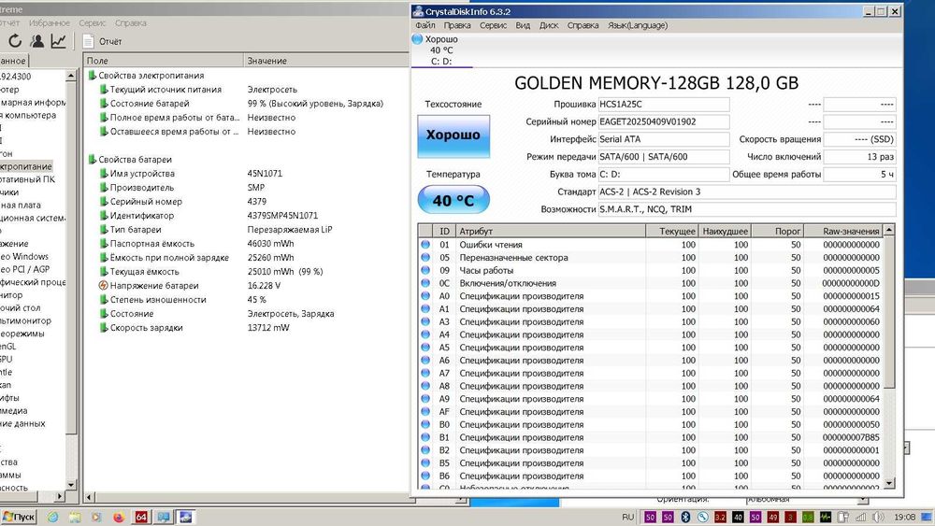Screen dimensions: 935x526
Task: Click the scroll-down arrow of SMART attribute list
Action: [888, 483]
